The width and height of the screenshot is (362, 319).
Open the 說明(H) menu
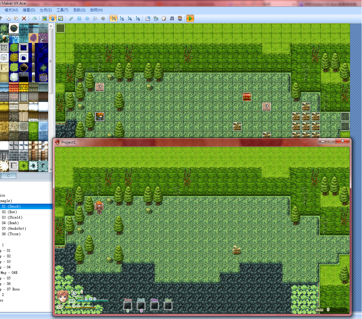(96, 10)
